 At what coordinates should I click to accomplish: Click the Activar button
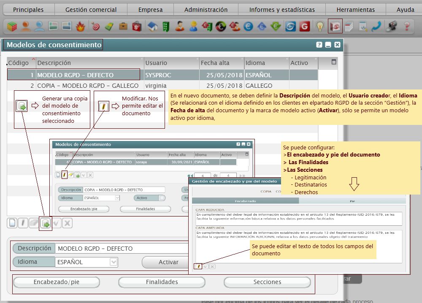[x=168, y=262]
